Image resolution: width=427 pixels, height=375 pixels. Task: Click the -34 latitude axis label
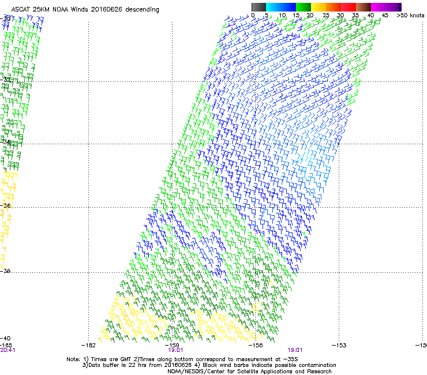[x=5, y=142]
